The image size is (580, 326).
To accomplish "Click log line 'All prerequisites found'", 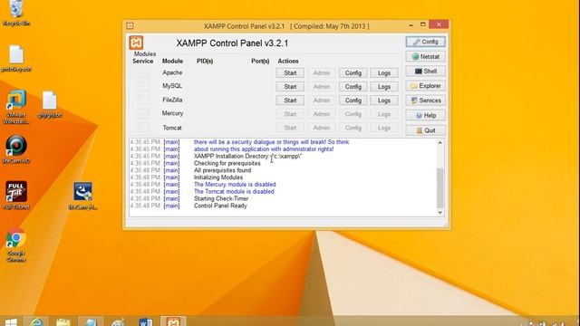I will (x=222, y=170).
